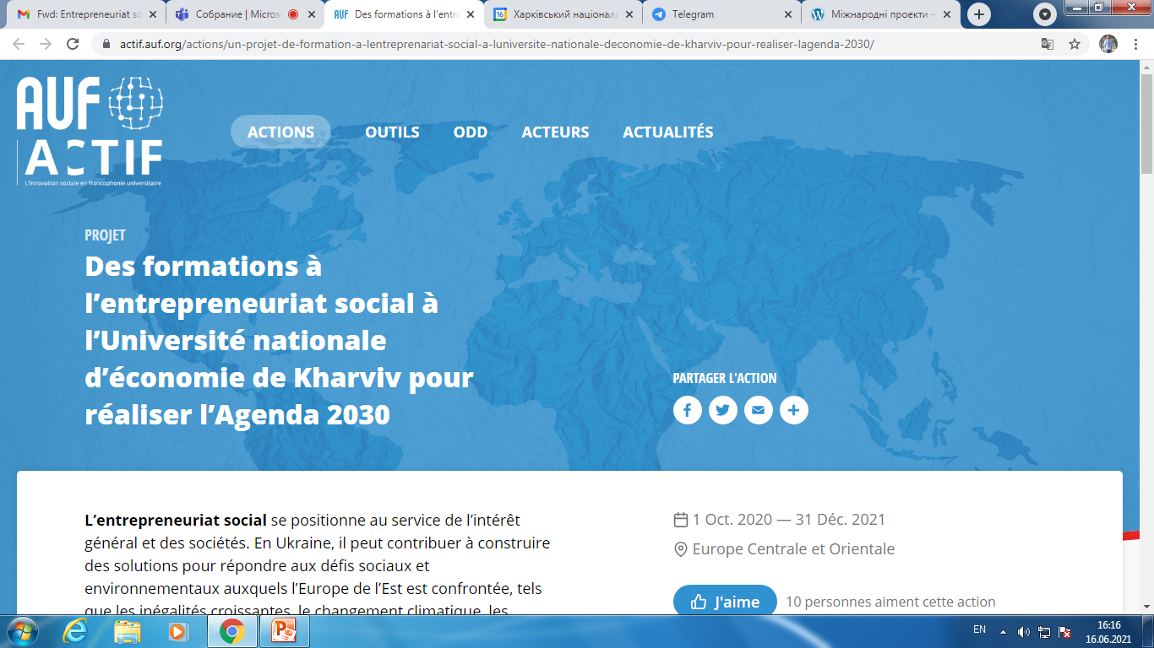Viewport: 1154px width, 648px height.
Task: Share the action by email
Action: [759, 411]
